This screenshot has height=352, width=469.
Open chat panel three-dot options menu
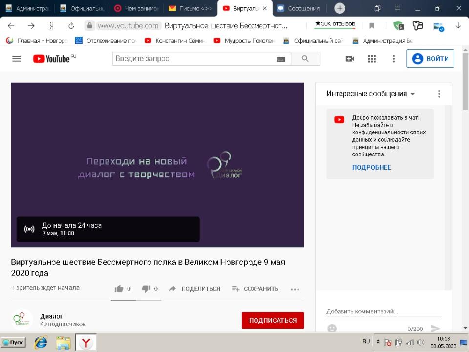click(x=439, y=94)
